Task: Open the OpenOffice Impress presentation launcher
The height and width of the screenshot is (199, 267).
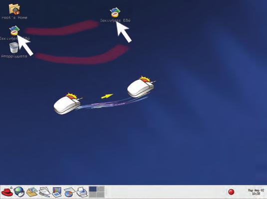Action: (57, 192)
